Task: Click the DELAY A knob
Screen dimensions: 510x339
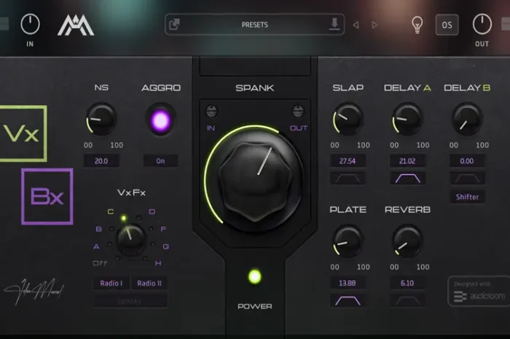Action: [x=407, y=119]
